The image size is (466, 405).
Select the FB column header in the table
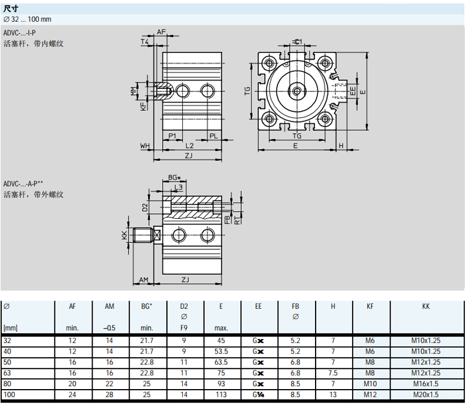coord(296,307)
